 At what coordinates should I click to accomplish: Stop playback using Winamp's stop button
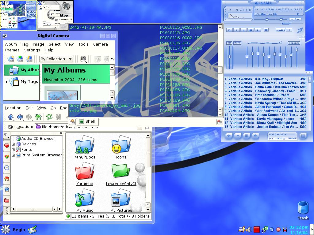click(251, 30)
